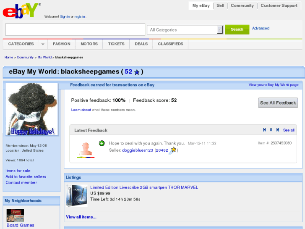Click the blacksheepgames profile picture

31,109
